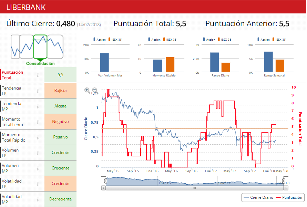
Task: Click the right handle of the range navigator
Action: 284,181
